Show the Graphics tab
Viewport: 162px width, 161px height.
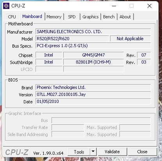click(91, 17)
